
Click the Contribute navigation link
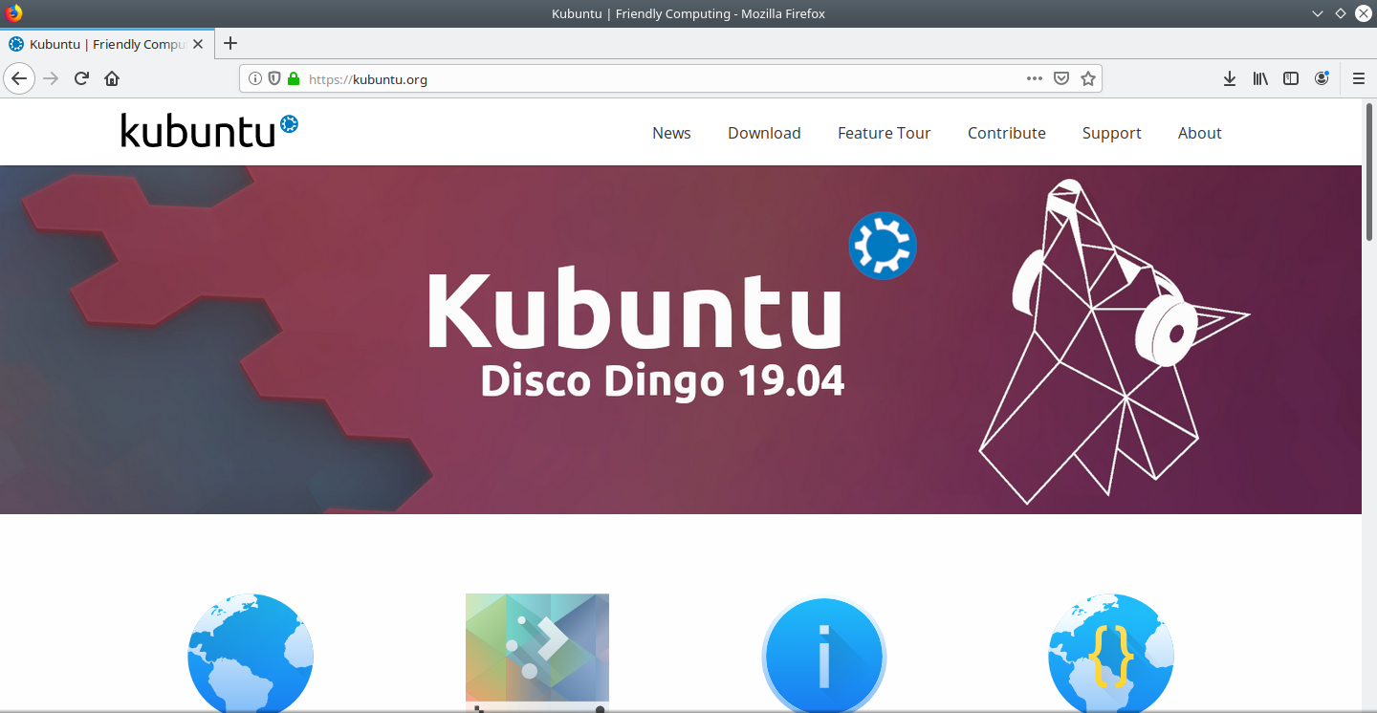1006,133
